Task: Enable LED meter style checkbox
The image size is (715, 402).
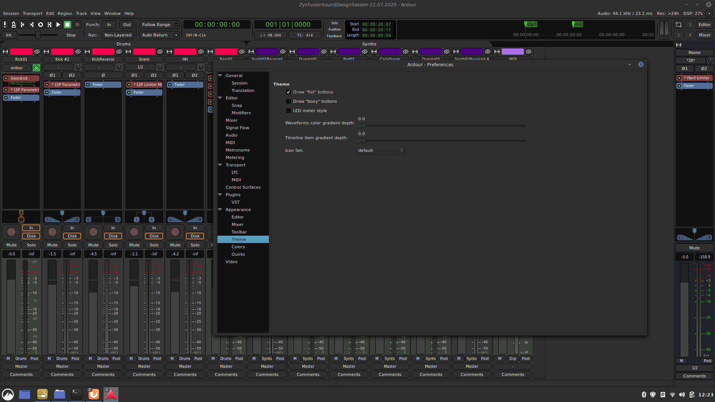Action: tap(288, 111)
